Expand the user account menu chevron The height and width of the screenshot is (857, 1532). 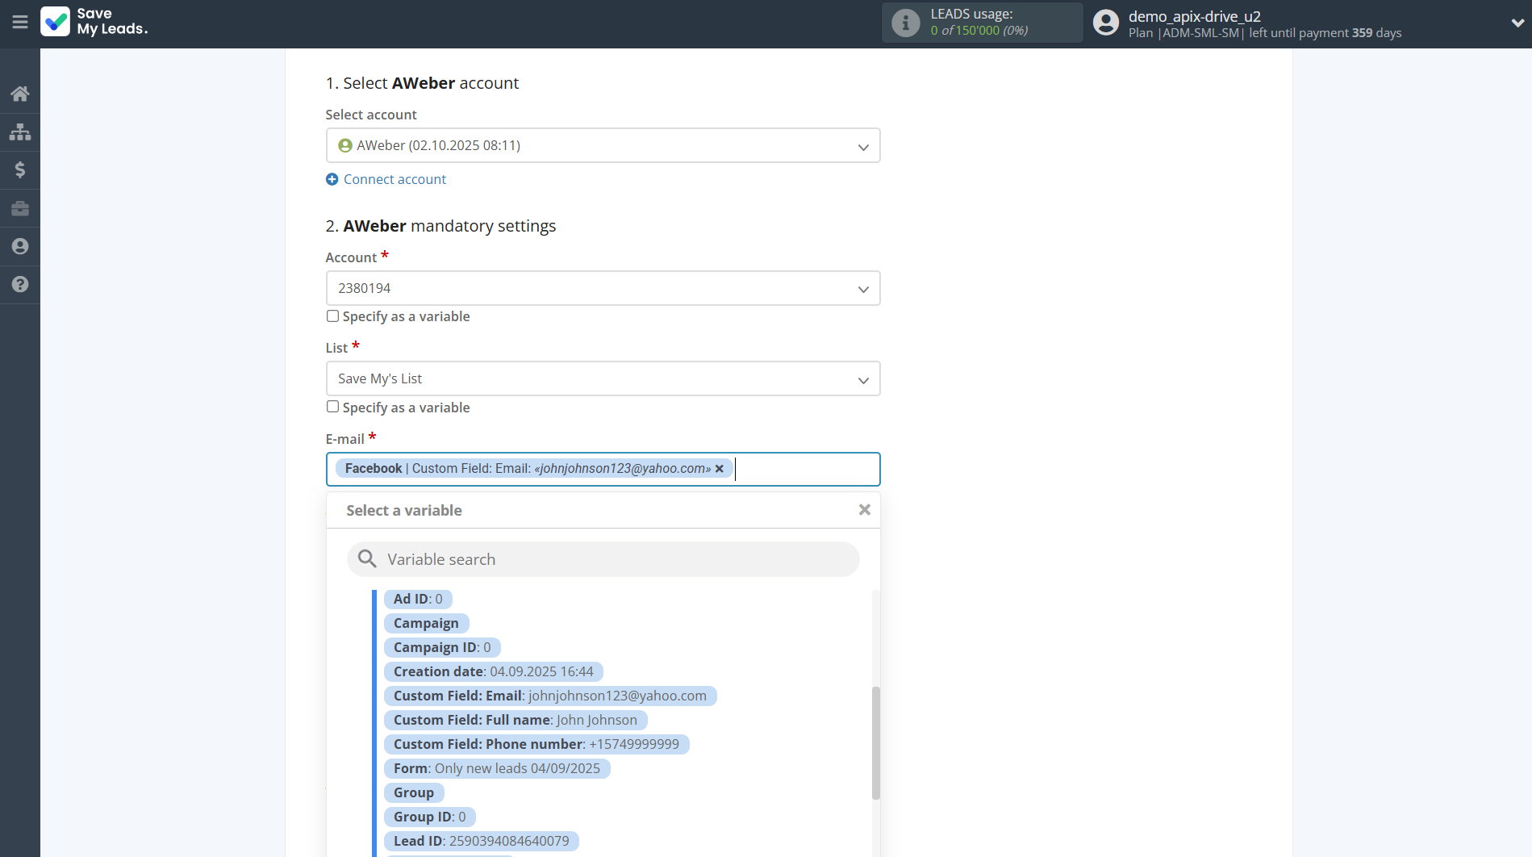click(x=1517, y=23)
